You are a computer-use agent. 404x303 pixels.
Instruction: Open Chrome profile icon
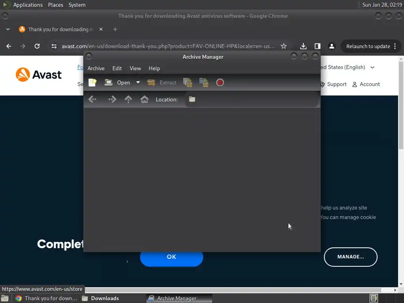click(331, 46)
